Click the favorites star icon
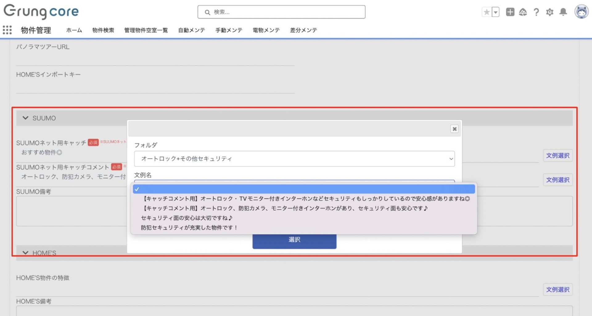This screenshot has height=316, width=592. (487, 12)
